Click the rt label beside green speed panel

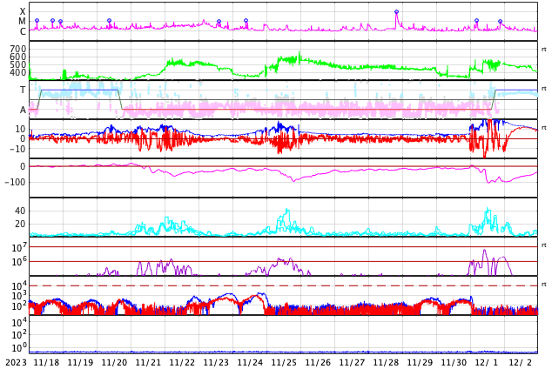click(x=543, y=50)
